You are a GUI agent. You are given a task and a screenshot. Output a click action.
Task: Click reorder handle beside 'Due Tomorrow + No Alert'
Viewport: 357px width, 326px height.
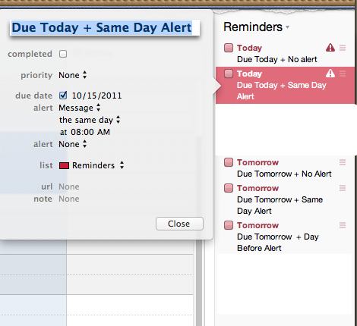click(x=343, y=162)
